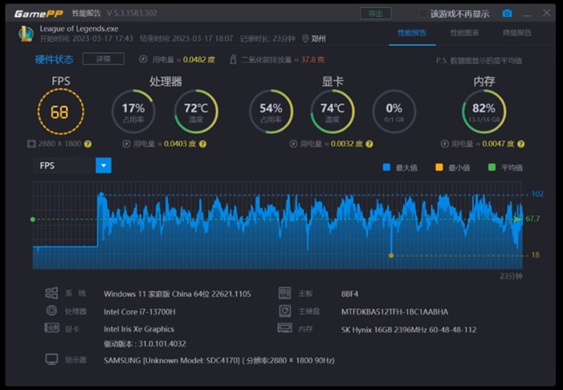Click the monitor icon in the 显示器 row
563x390 pixels.
(51, 360)
